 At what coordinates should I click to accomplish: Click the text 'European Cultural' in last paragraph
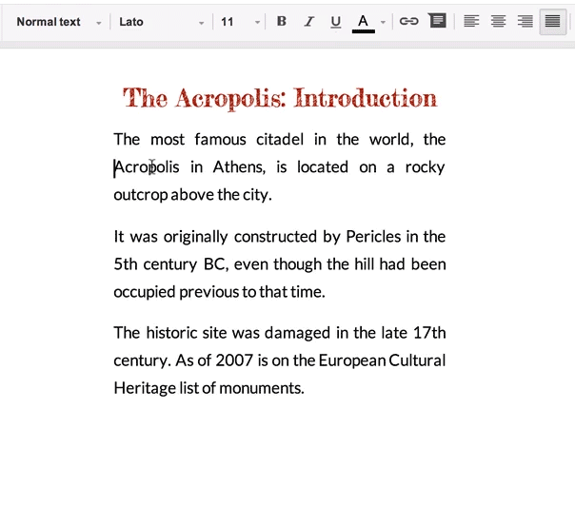(382, 360)
